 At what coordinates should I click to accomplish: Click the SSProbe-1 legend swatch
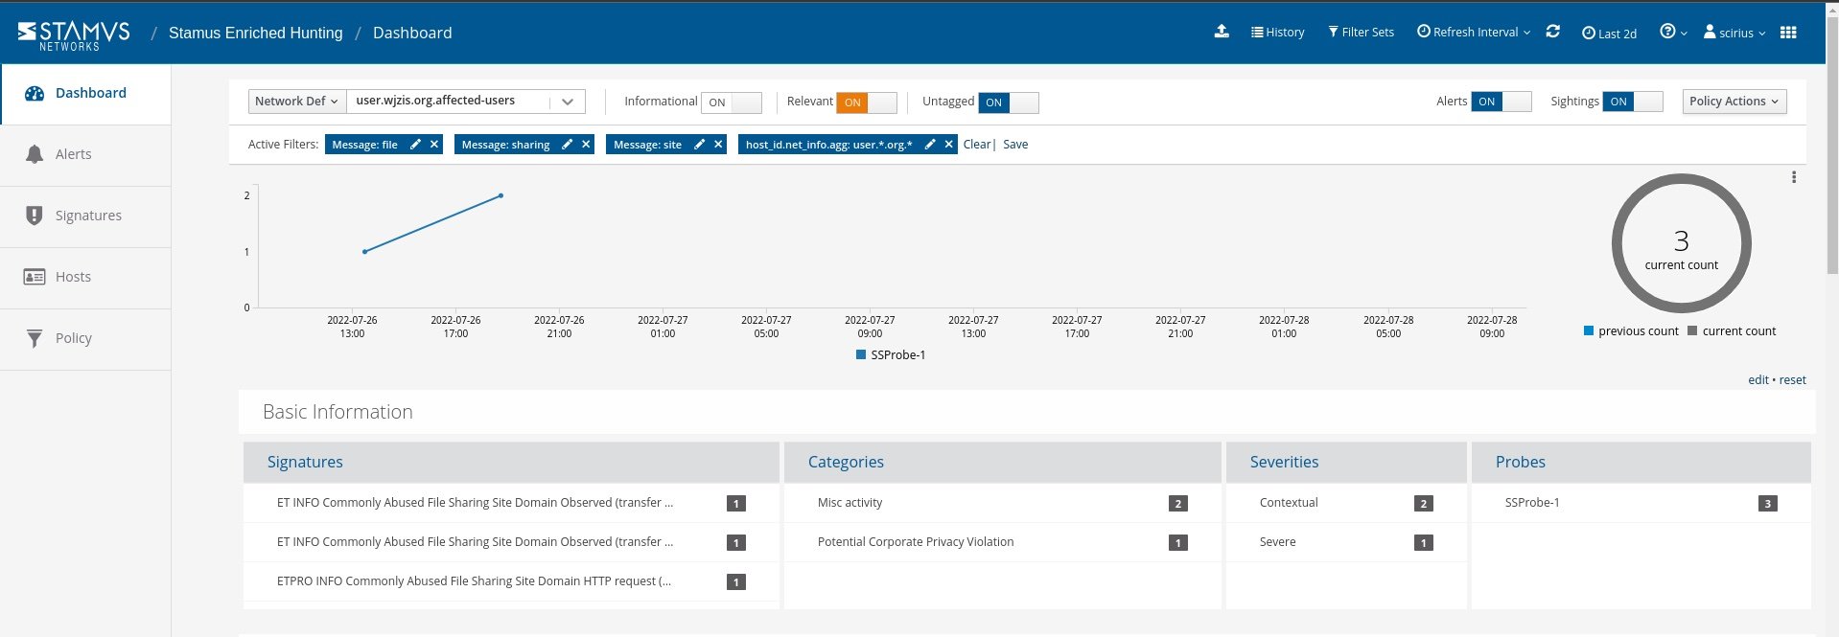pyautogui.click(x=860, y=354)
